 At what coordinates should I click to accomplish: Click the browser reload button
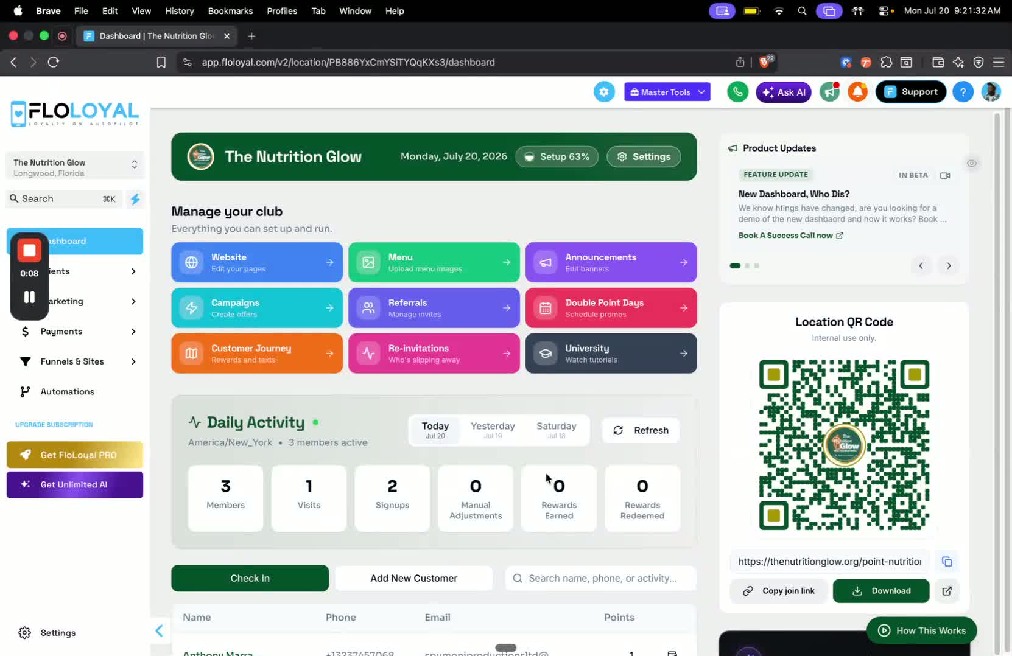(54, 62)
